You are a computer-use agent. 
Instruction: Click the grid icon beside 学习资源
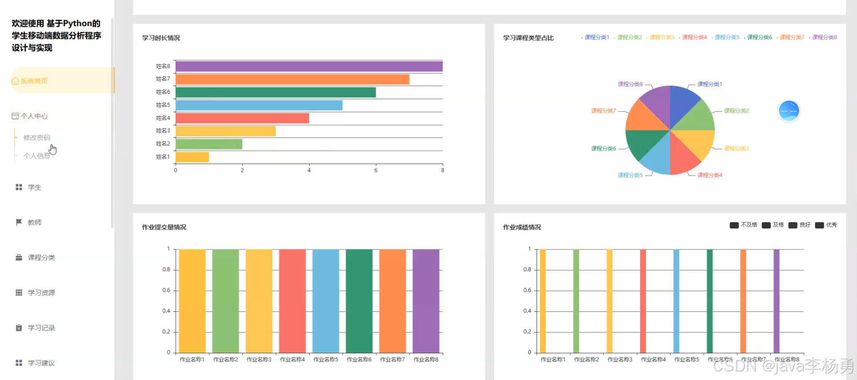19,293
